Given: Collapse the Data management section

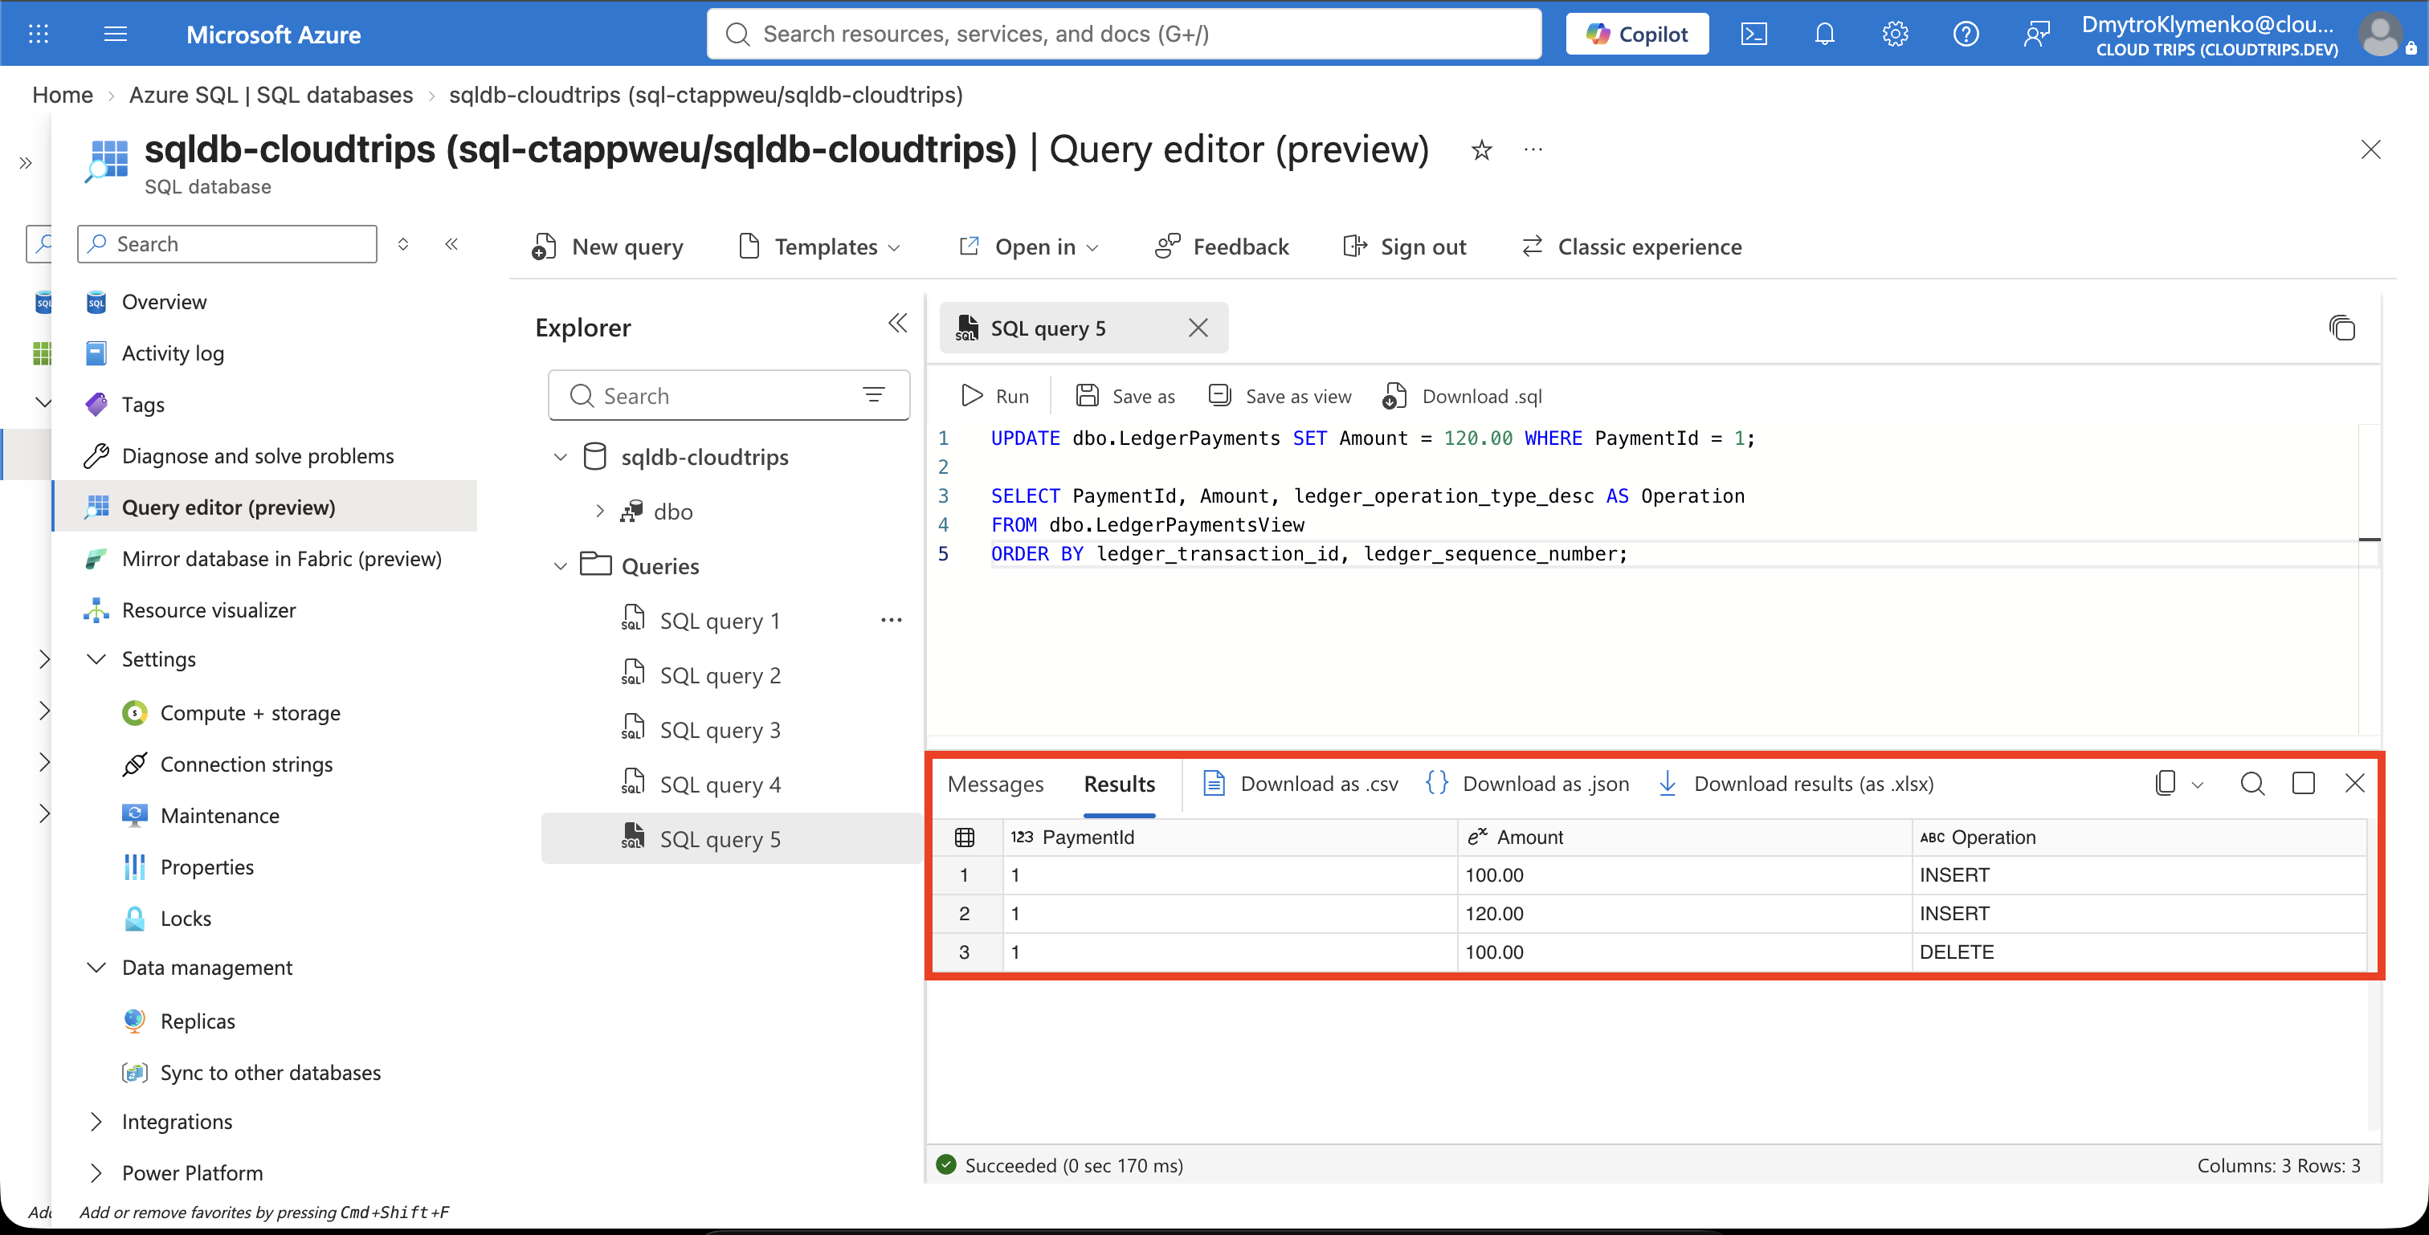Looking at the screenshot, I should 96,968.
